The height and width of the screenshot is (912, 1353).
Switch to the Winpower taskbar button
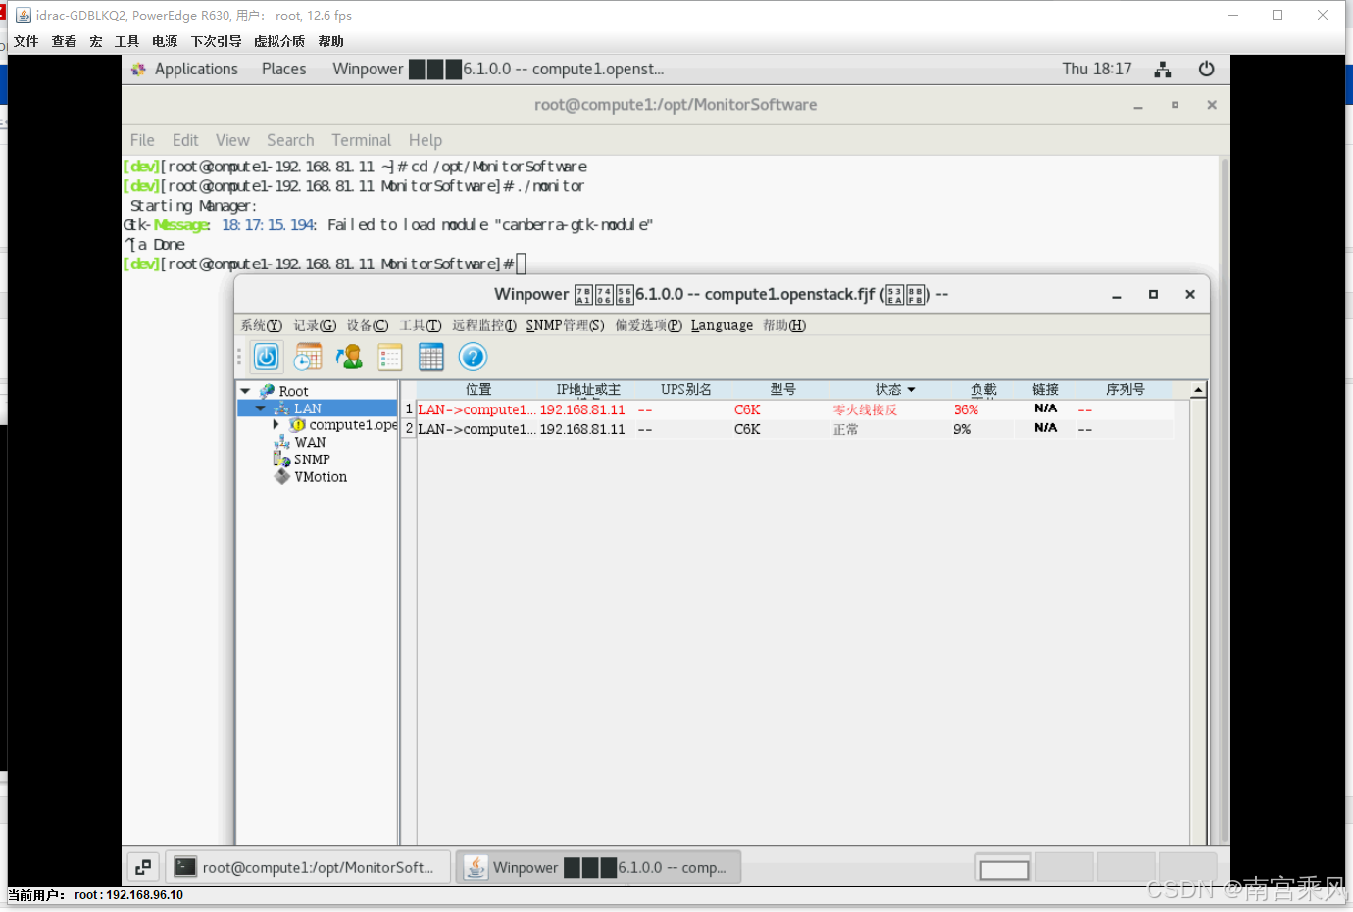point(599,867)
